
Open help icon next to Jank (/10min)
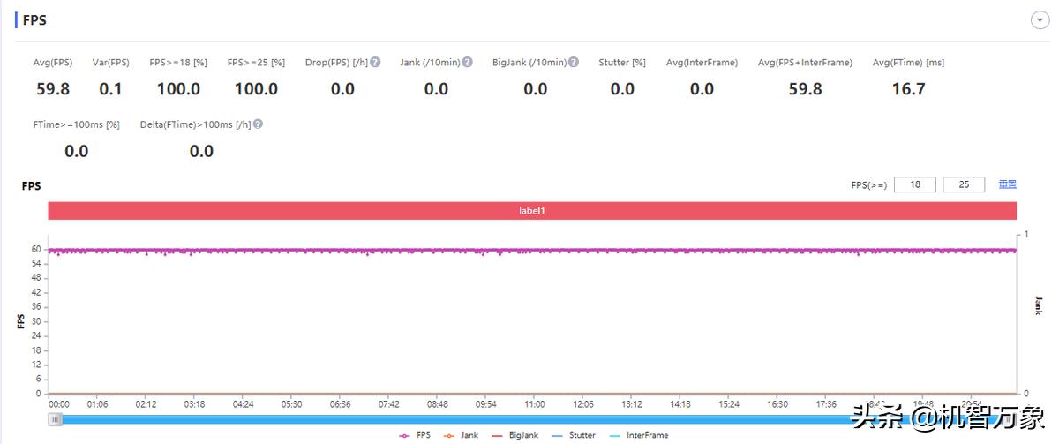468,62
